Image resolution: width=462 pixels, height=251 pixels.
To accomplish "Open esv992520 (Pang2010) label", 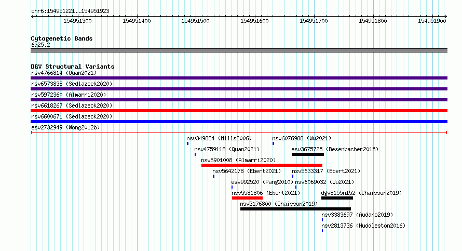I will [x=262, y=182].
